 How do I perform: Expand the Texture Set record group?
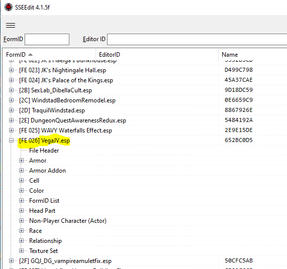tap(22, 251)
